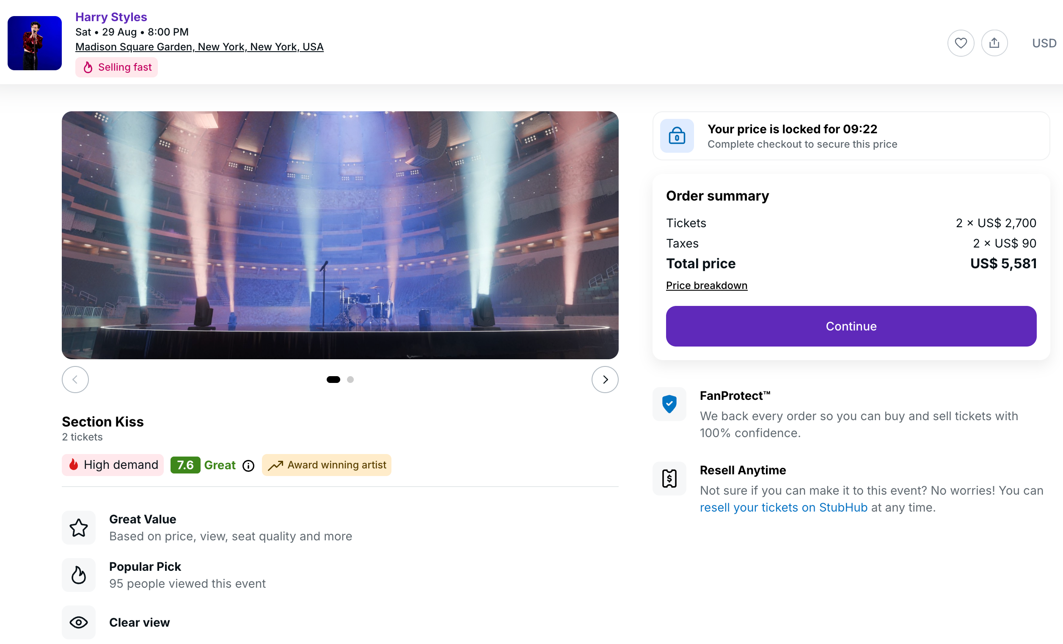Share this event via share icon
The width and height of the screenshot is (1063, 644).
(994, 43)
